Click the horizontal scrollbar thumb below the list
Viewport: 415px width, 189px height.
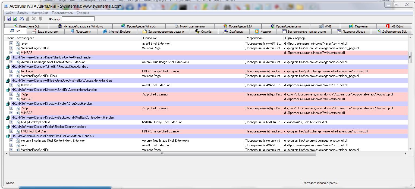(x=162, y=154)
